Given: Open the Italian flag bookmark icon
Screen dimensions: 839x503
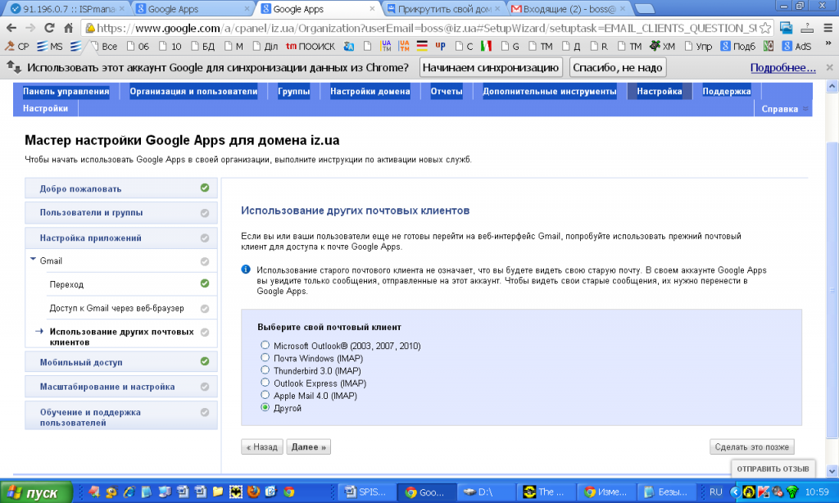Looking at the screenshot, I should pyautogui.click(x=486, y=47).
